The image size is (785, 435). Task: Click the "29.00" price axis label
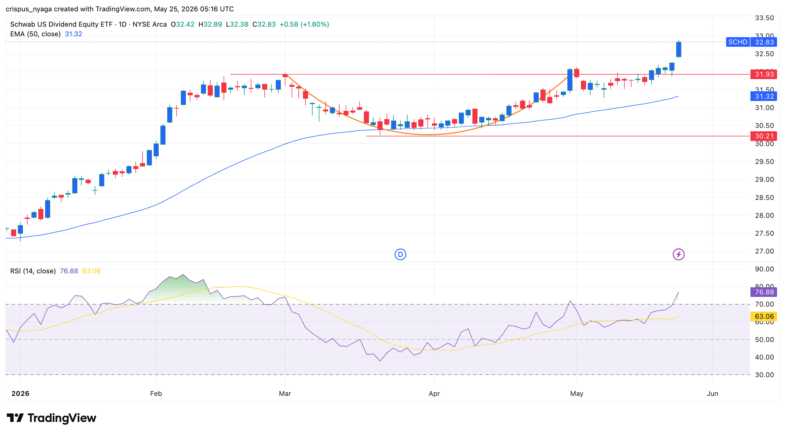[x=764, y=180]
